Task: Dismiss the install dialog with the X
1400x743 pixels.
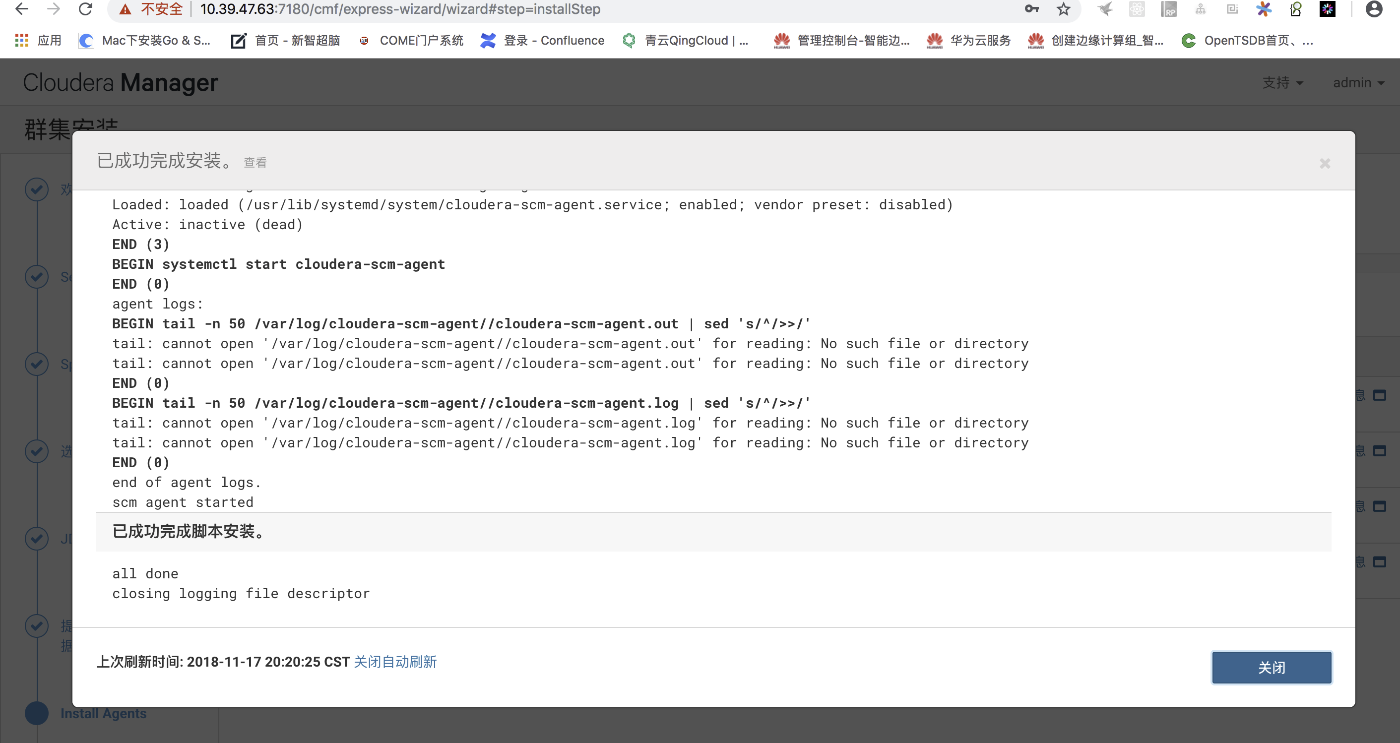Action: tap(1325, 164)
